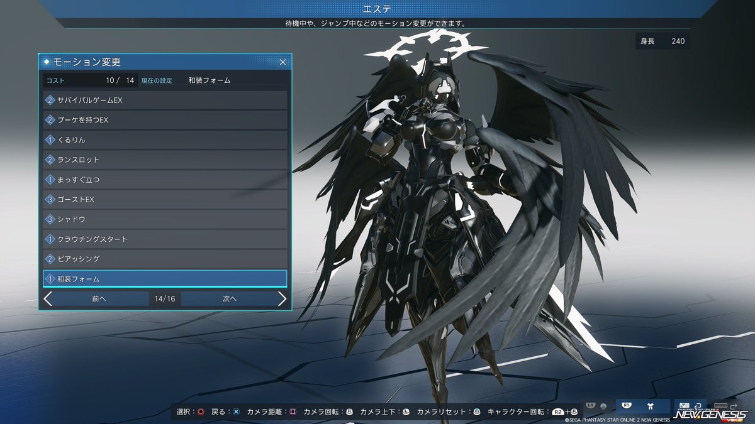Click the outfit/costume icon in the bottom toolbar
The image size is (755, 424).
coord(651,406)
